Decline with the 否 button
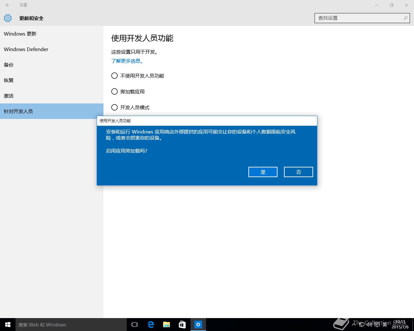 pos(299,172)
